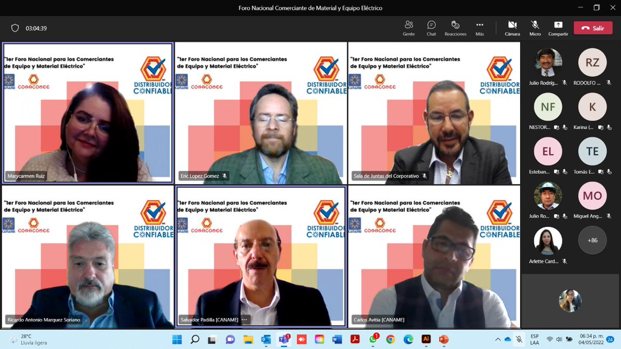
Task: Open Outlook from taskbar
Action: [x=266, y=339]
